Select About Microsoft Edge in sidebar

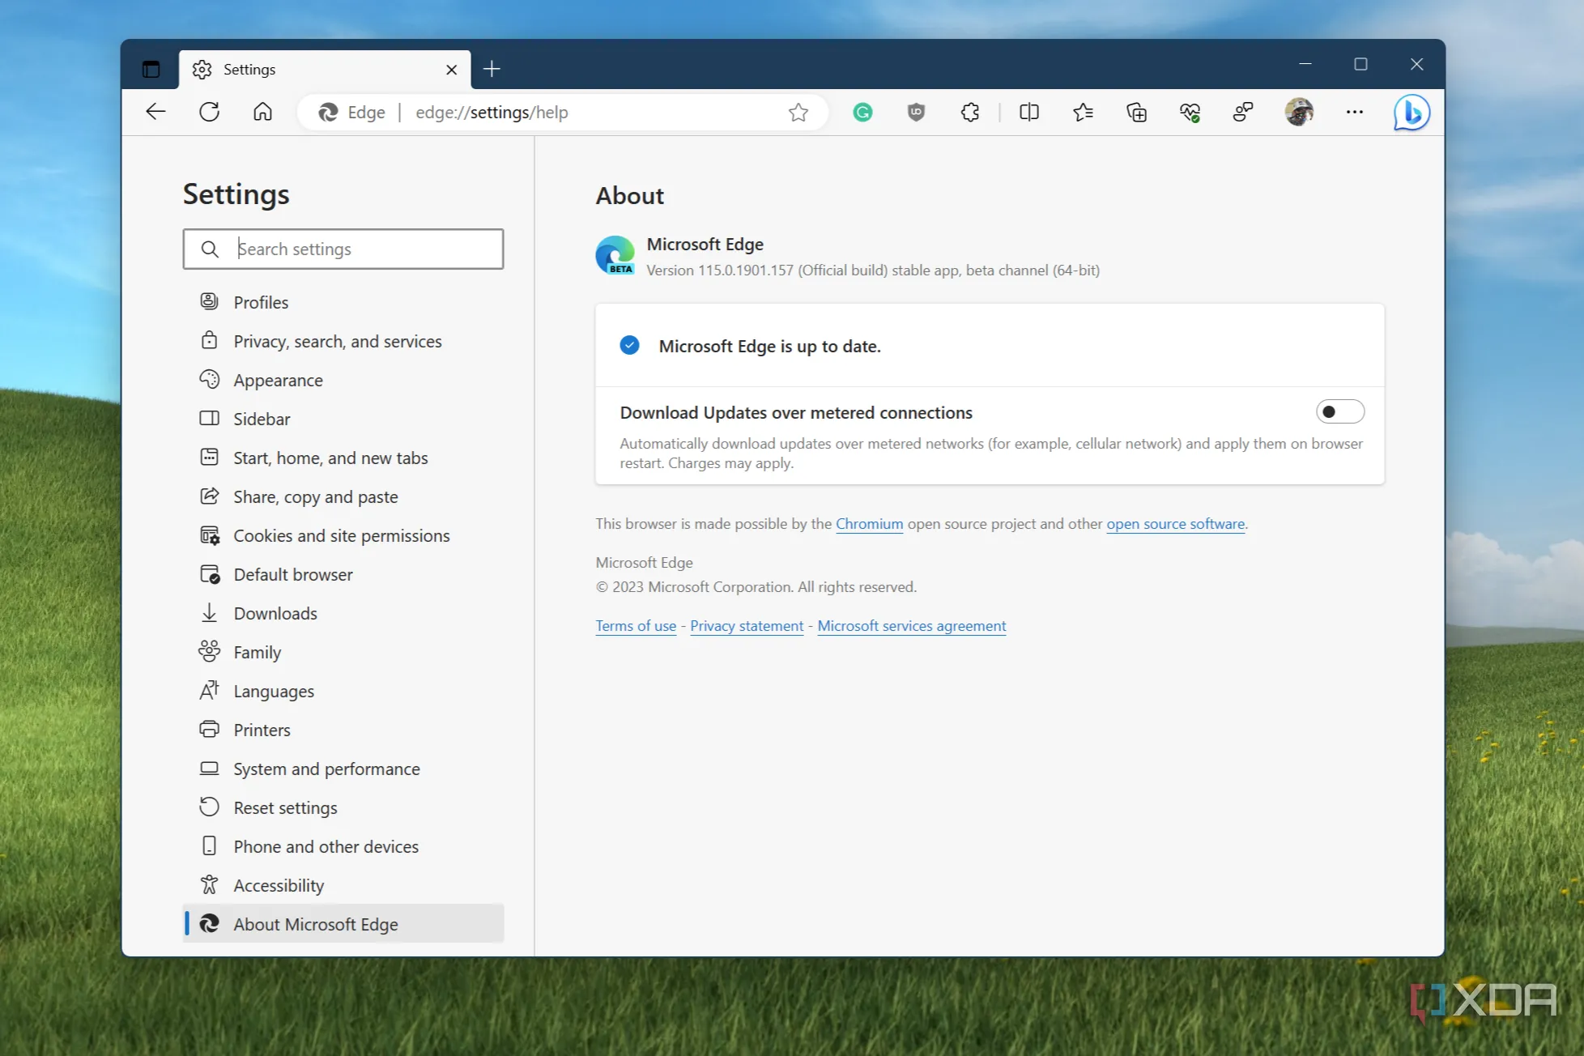tap(343, 924)
